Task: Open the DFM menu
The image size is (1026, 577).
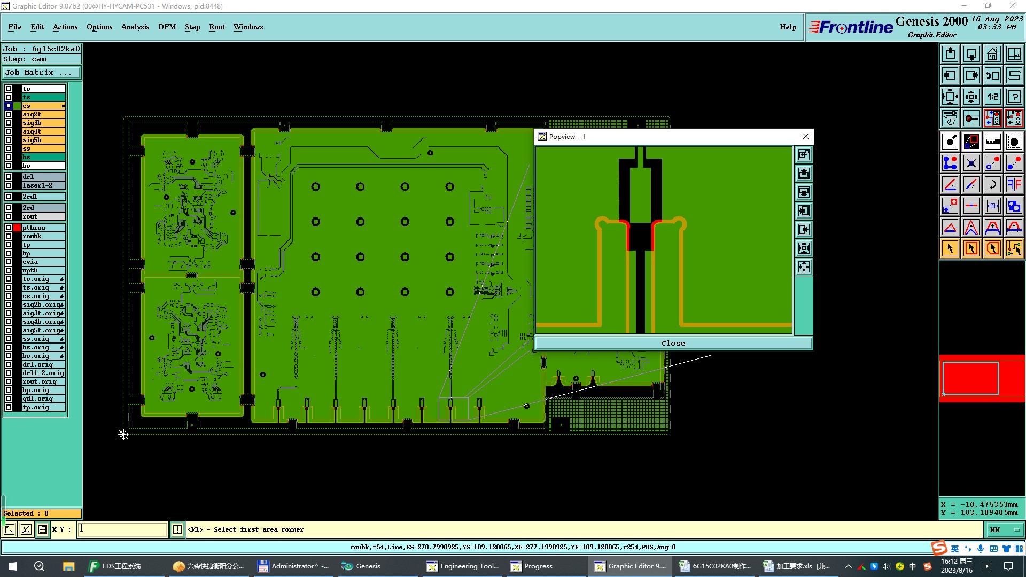Action: (x=167, y=27)
